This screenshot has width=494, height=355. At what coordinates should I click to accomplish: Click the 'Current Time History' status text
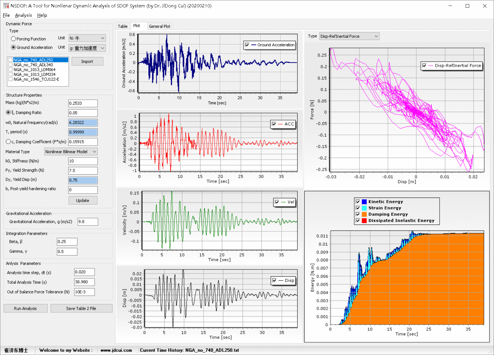pyautogui.click(x=189, y=350)
